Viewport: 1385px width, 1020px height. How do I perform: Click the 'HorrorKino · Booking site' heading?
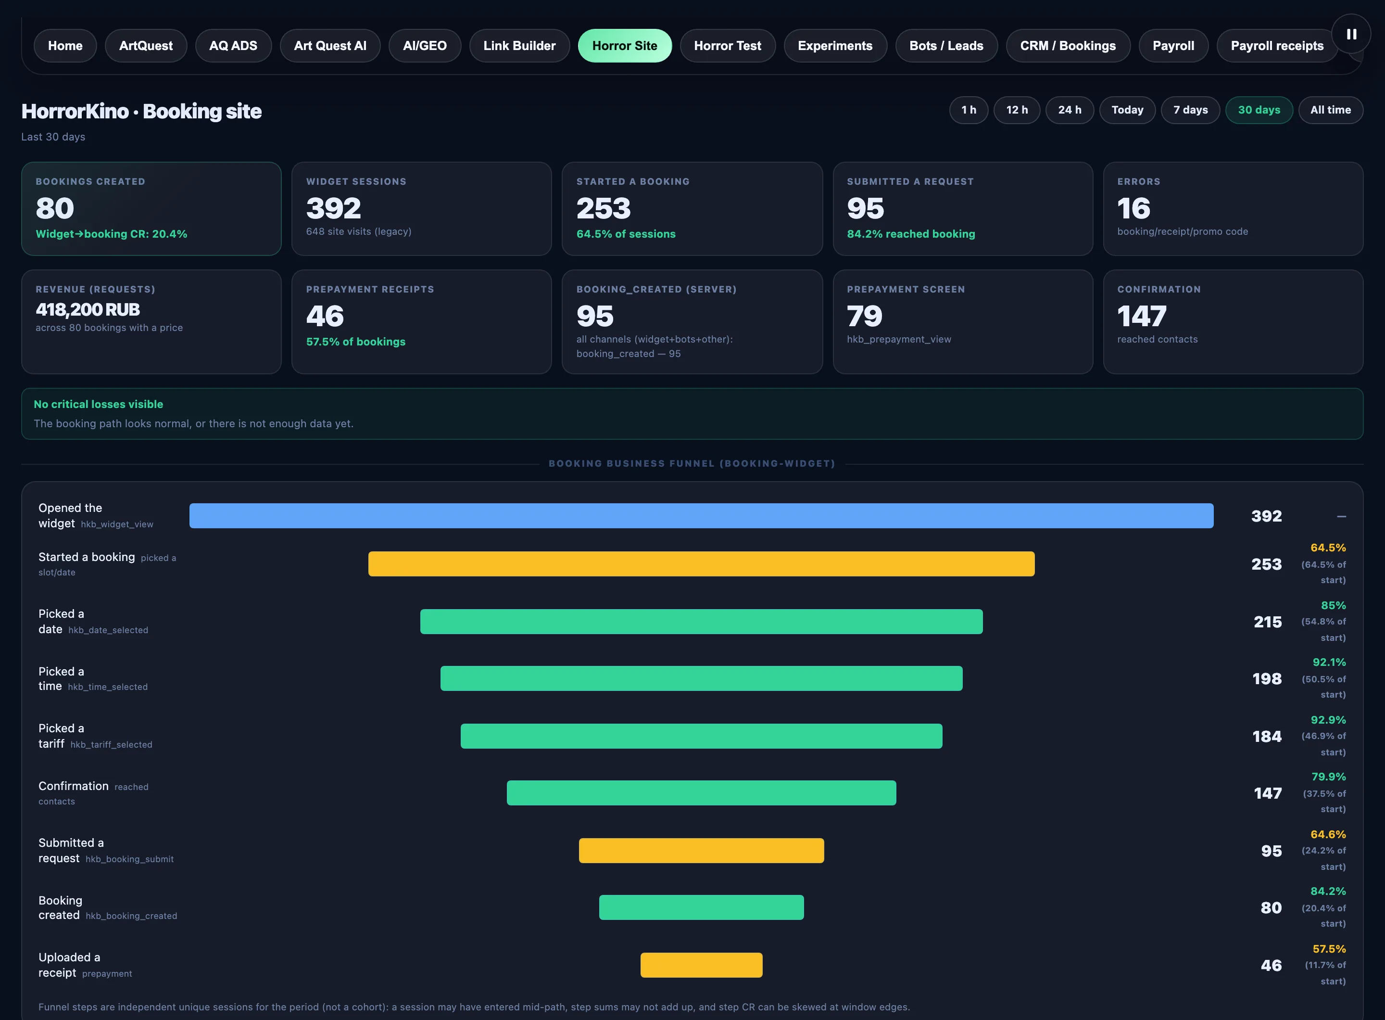(x=141, y=111)
